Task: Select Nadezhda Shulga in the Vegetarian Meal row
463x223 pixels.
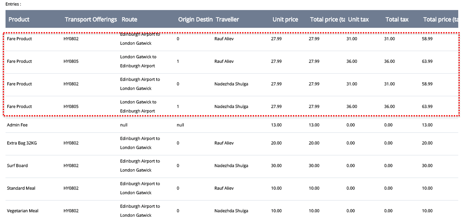Action: click(x=231, y=211)
